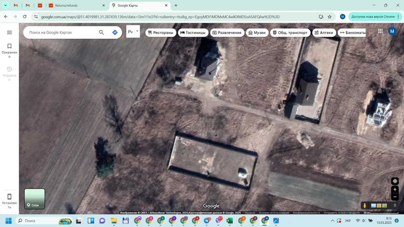Open the first pinned Gmail tab
This screenshot has width=404, height=227.
click(x=16, y=5)
